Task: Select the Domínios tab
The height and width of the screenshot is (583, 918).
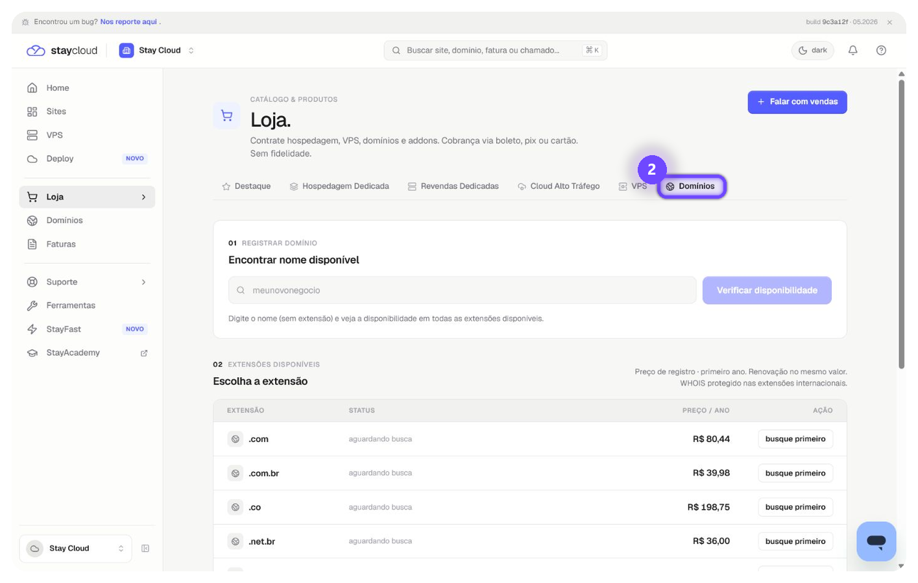Action: pos(691,186)
